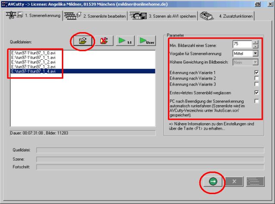The height and width of the screenshot is (204, 275).
Task: Enable Erkennung nach Variante 2 checkbox
Action: pos(256,78)
